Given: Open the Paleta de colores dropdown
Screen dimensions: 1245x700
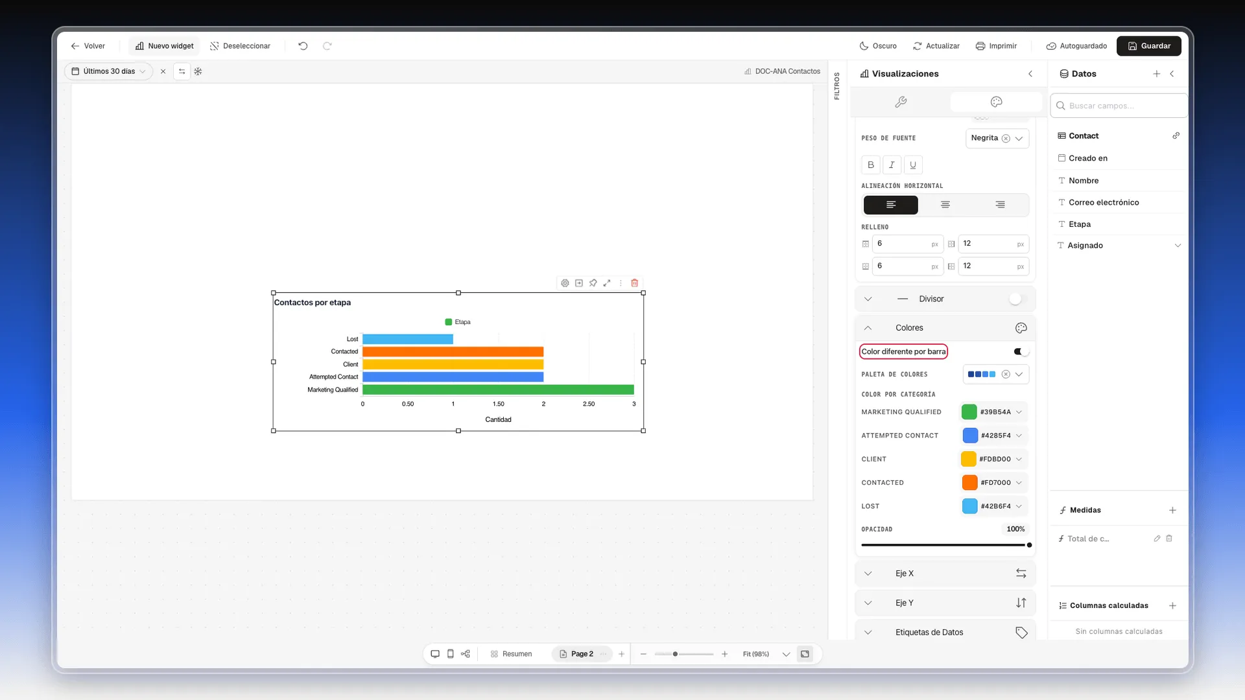Looking at the screenshot, I should pos(996,374).
